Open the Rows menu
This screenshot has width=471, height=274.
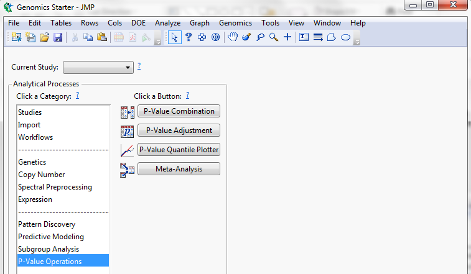tap(90, 23)
